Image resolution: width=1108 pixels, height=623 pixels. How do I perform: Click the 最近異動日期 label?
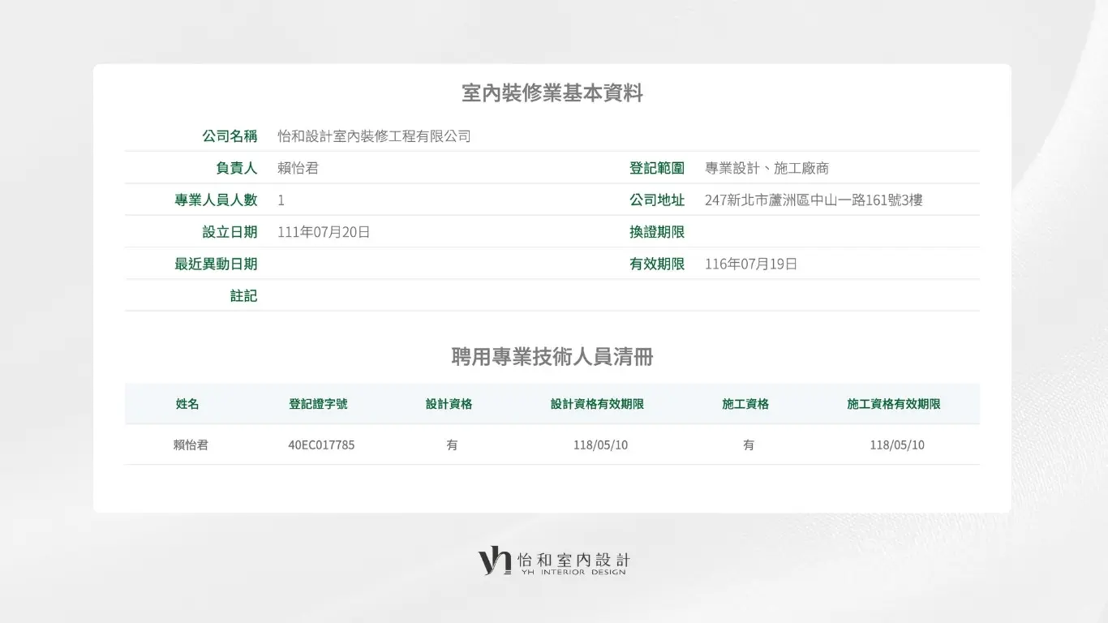click(x=216, y=264)
